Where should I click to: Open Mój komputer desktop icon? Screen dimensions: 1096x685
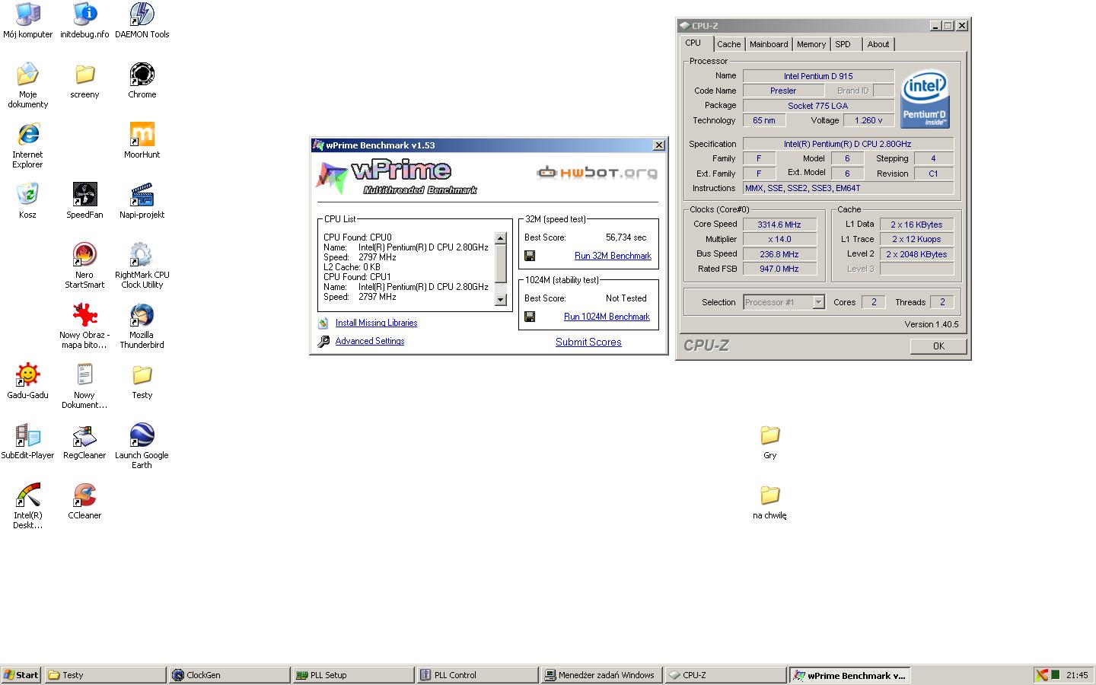click(x=27, y=14)
